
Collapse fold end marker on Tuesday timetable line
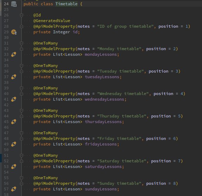[21, 71]
